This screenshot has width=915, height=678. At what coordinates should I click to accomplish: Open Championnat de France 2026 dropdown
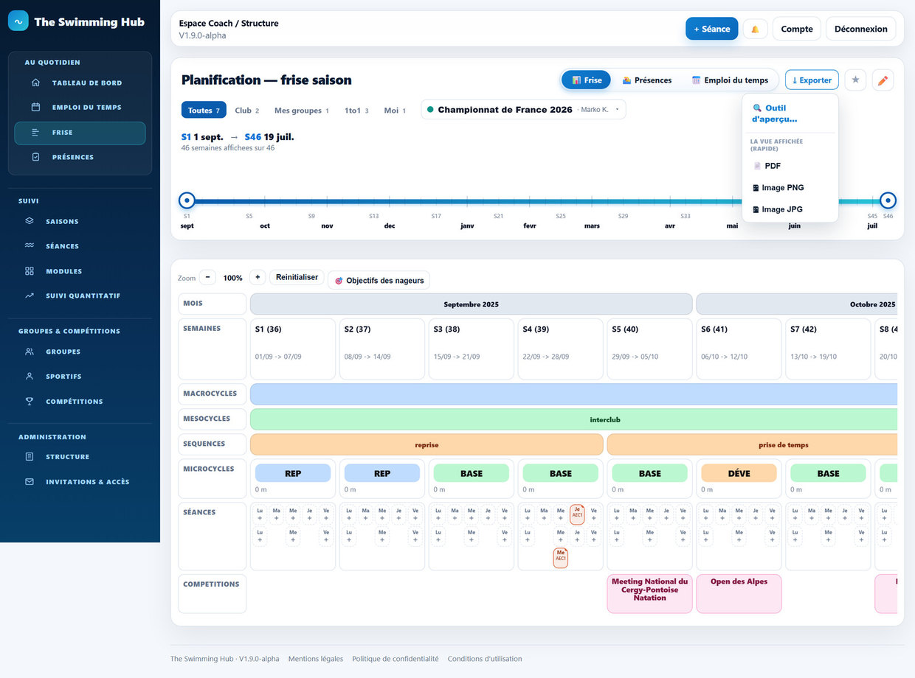(523, 109)
